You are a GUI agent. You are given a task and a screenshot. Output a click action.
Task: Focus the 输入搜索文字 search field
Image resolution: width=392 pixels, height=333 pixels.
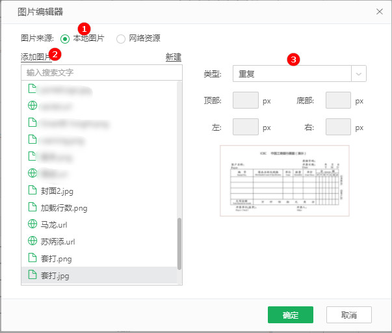pos(102,73)
